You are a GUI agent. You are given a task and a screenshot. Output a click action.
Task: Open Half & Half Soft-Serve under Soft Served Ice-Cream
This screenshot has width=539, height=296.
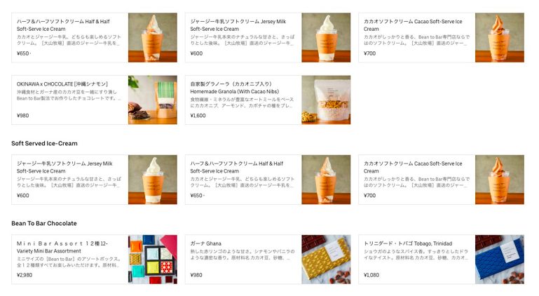coord(268,180)
